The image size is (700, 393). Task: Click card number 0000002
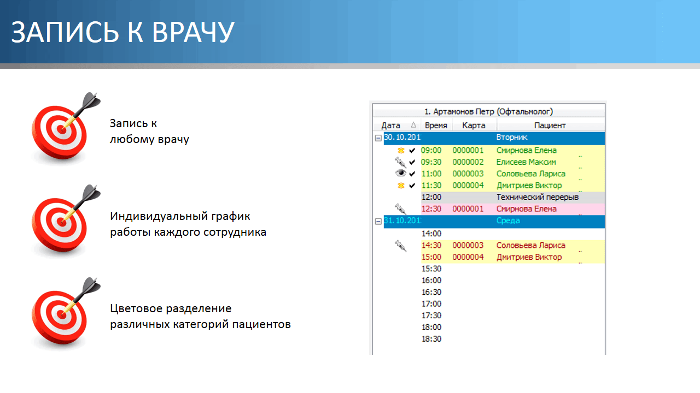click(468, 162)
